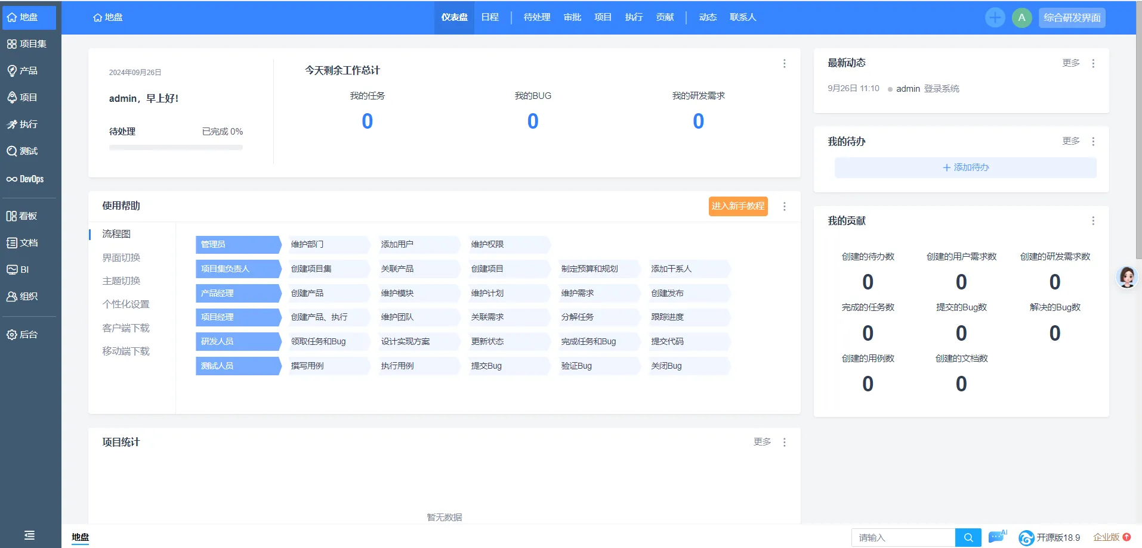Click the 创建产品 flow step
The width and height of the screenshot is (1142, 548).
point(328,294)
